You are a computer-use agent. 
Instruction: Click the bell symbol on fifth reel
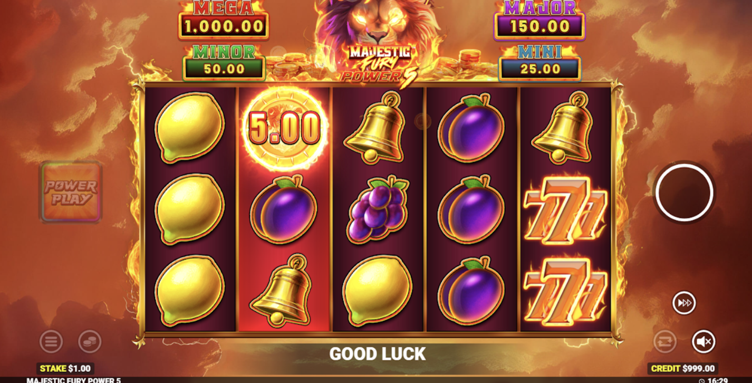pyautogui.click(x=565, y=127)
